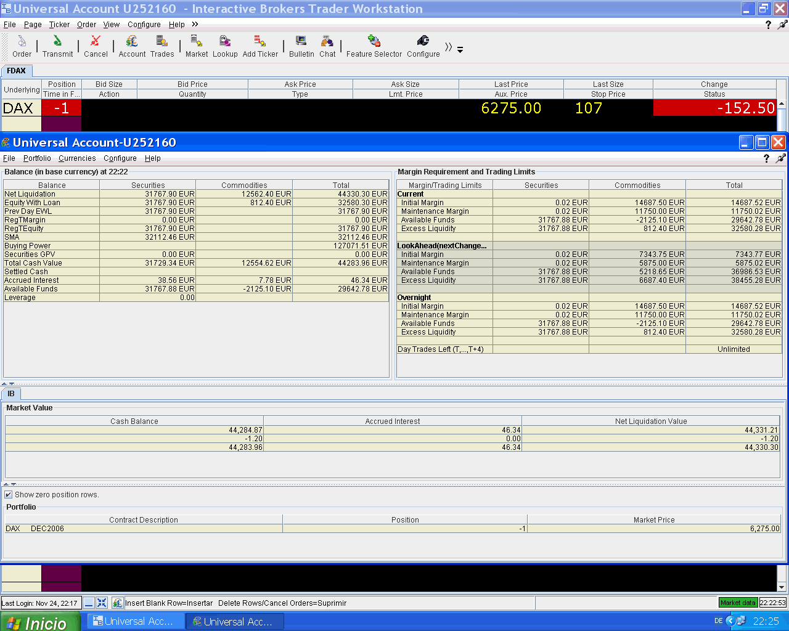Click the shrink arrows icon in status bar
The width and height of the screenshot is (789, 631).
102,603
